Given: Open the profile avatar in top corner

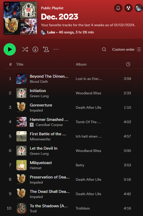Looking at the screenshot, I should pos(139,8).
